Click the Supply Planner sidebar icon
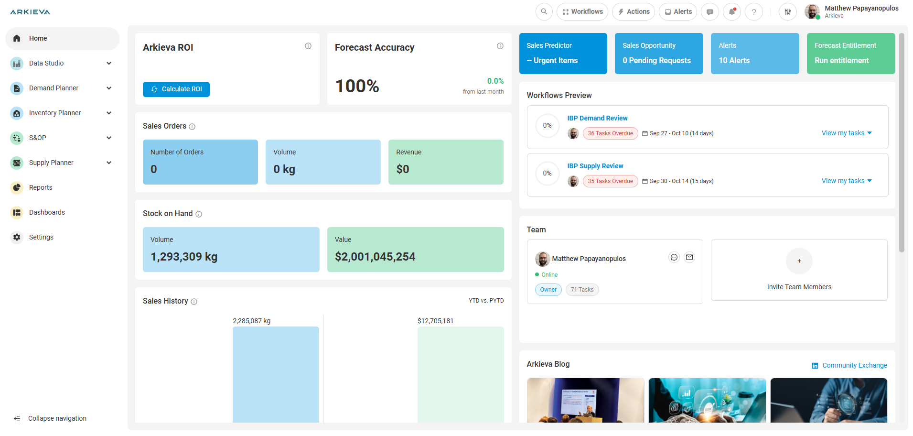 (x=17, y=163)
